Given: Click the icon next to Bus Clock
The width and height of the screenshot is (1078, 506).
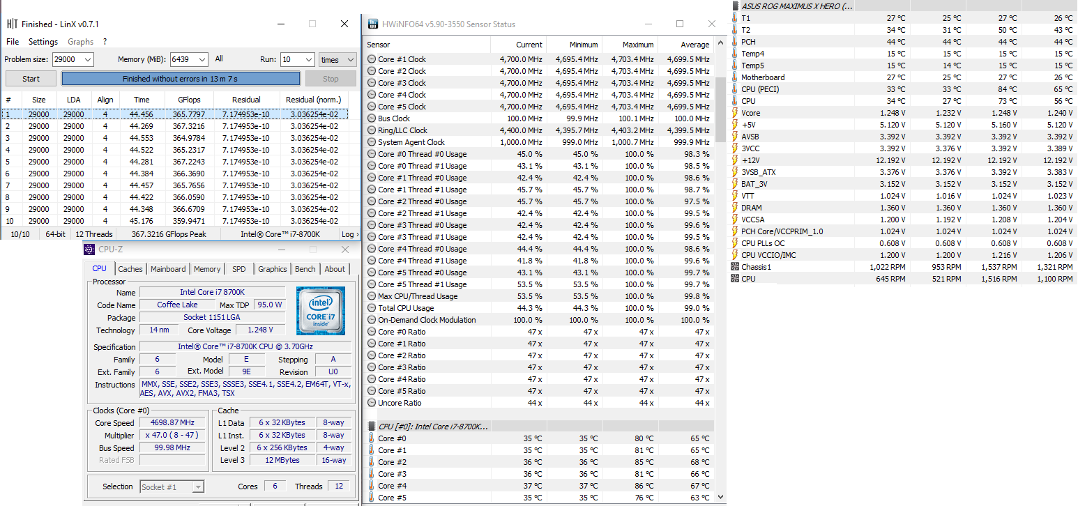Looking at the screenshot, I should click(372, 118).
